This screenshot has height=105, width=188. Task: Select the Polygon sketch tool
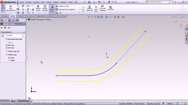coord(23,13)
